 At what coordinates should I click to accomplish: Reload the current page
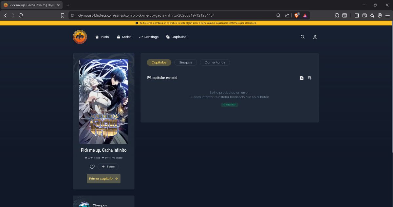21,15
